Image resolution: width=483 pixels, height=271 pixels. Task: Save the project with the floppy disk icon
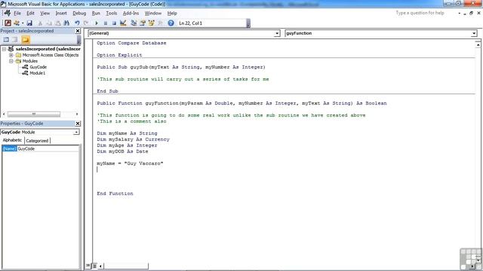[29, 23]
